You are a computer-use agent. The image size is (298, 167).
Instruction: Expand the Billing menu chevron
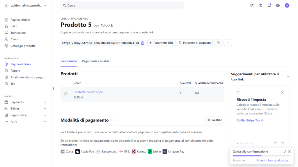45,109
